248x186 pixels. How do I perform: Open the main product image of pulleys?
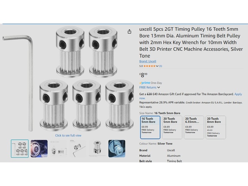(x=68, y=79)
